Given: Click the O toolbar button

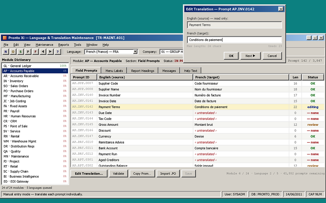Looking at the screenshot, I should pyautogui.click(x=13, y=52).
